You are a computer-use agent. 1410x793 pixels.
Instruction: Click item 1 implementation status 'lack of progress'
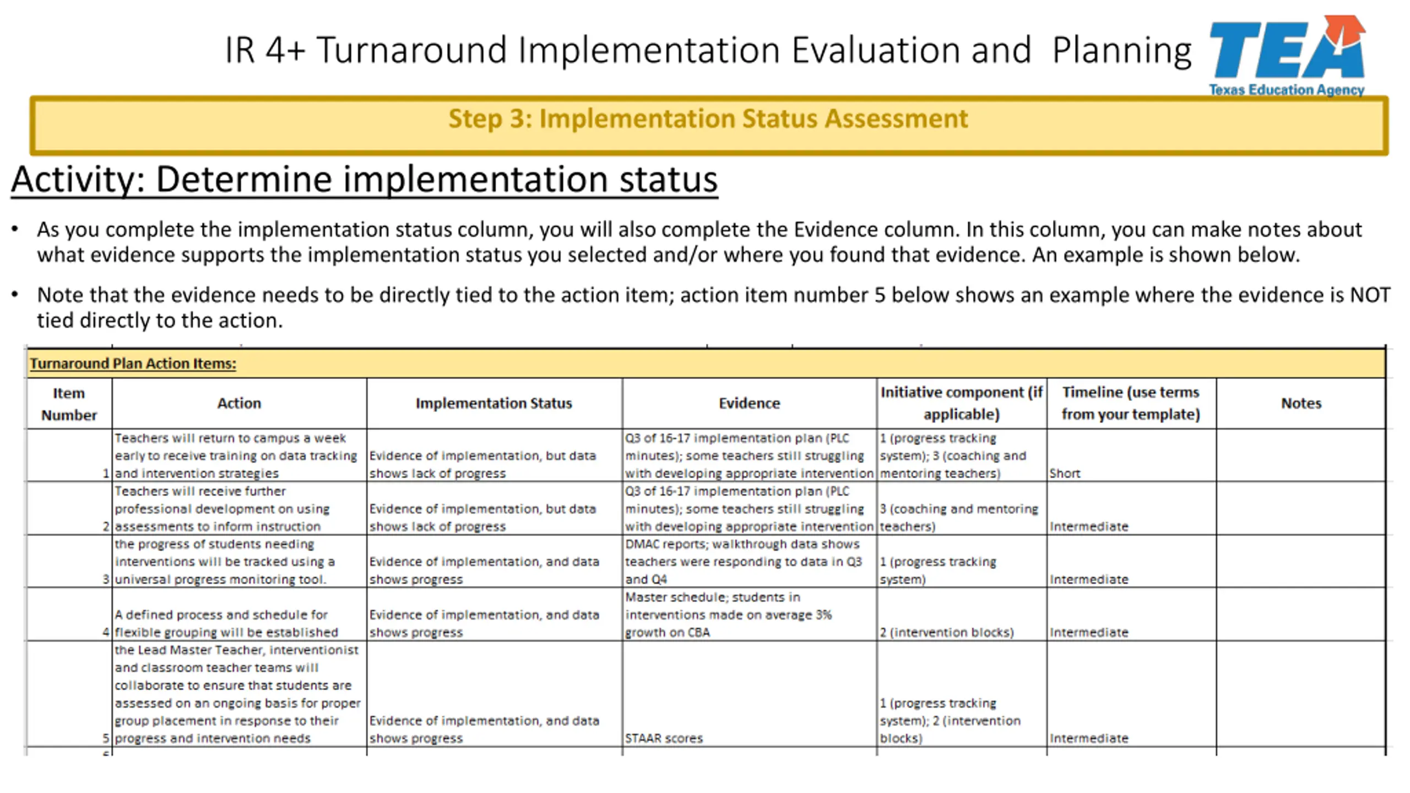point(494,455)
